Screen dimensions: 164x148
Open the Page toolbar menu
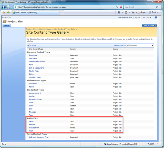click(143, 12)
